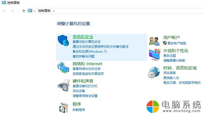Click 更改帐户类型 link
203x113 pixels.
tap(177, 43)
